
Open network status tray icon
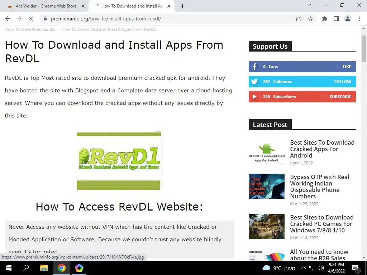(312, 268)
